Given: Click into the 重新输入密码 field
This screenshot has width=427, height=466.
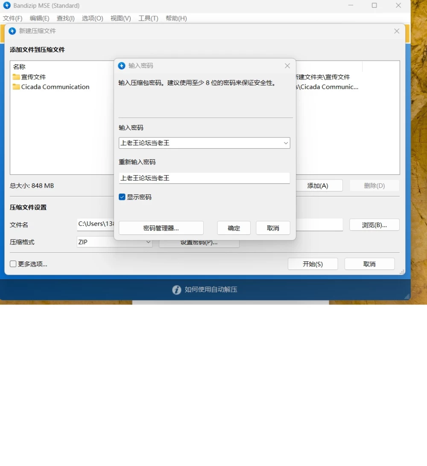Looking at the screenshot, I should pyautogui.click(x=204, y=178).
